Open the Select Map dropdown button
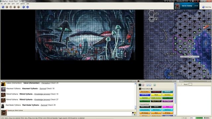Viewport: 212px width, 119px height. pos(207,7)
